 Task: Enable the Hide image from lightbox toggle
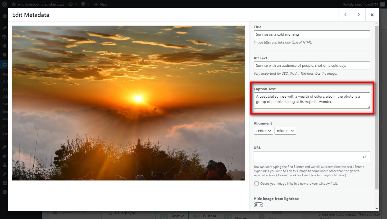coord(258,204)
